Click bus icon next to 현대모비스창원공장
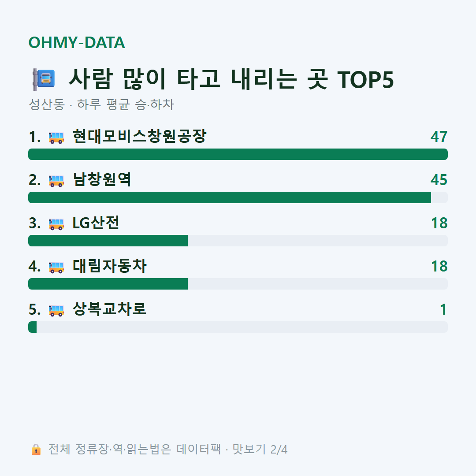 (56, 138)
